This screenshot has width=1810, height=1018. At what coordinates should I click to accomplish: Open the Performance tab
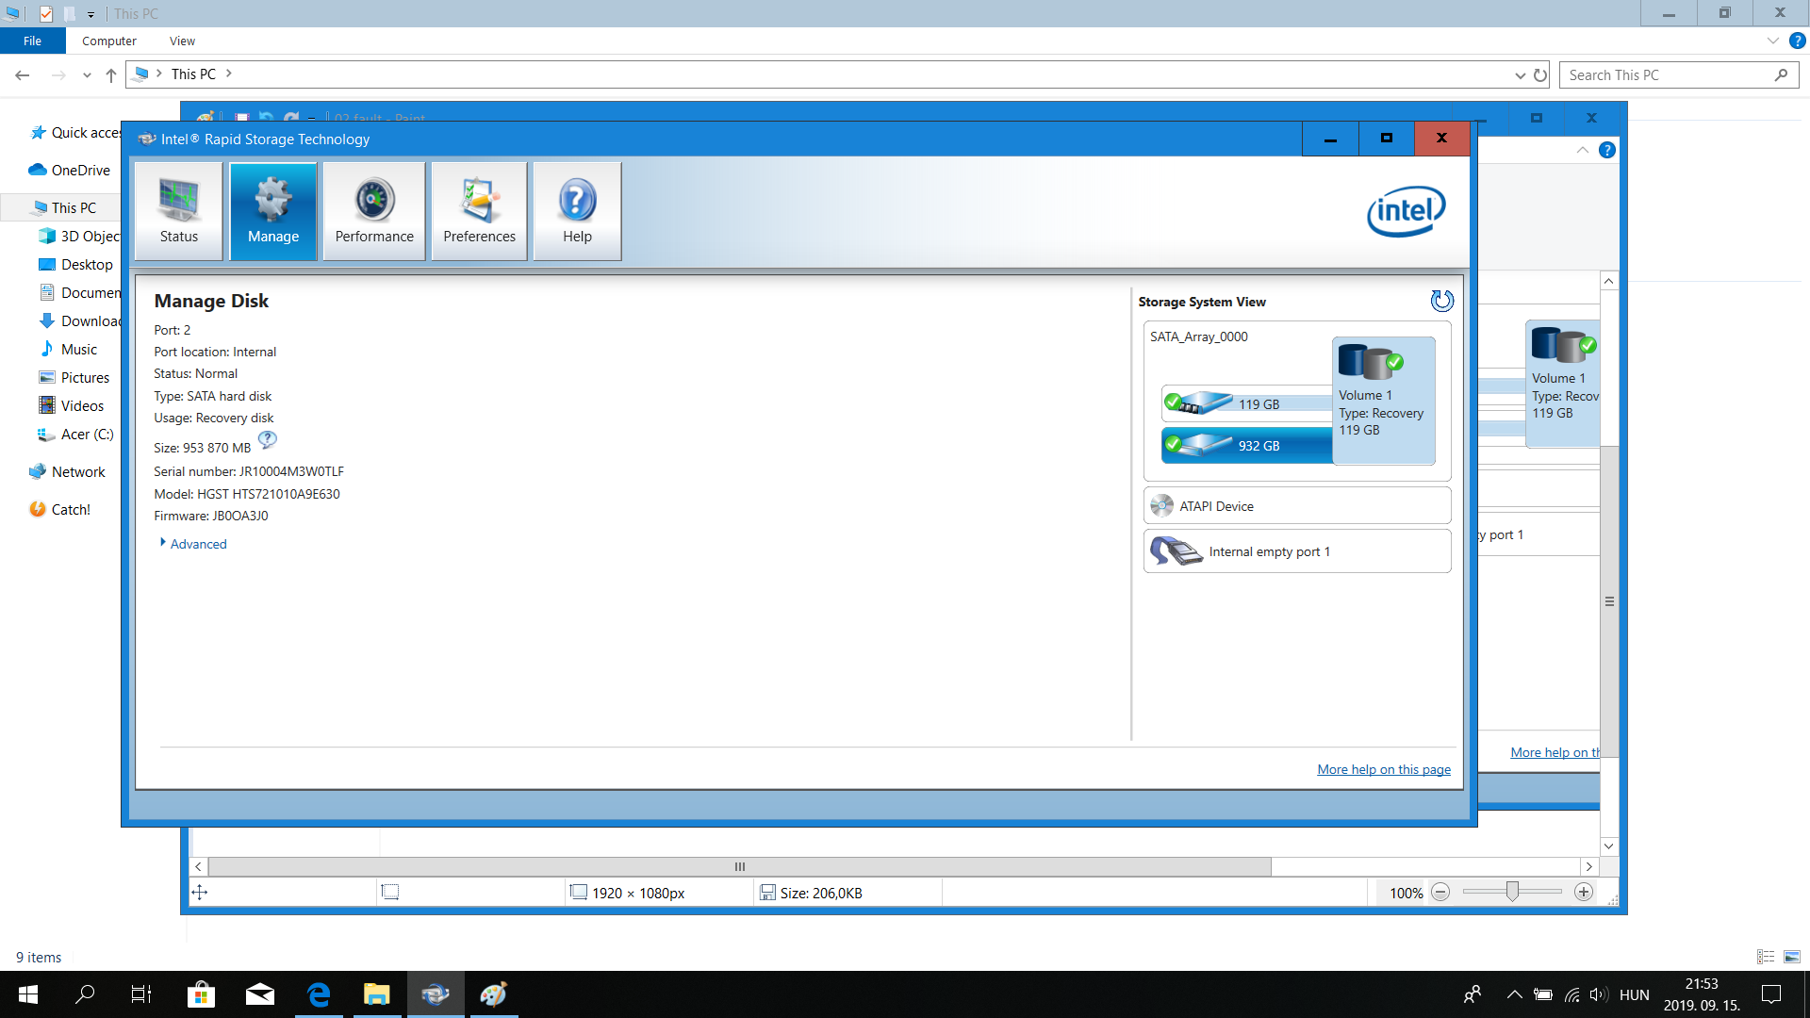click(x=374, y=211)
